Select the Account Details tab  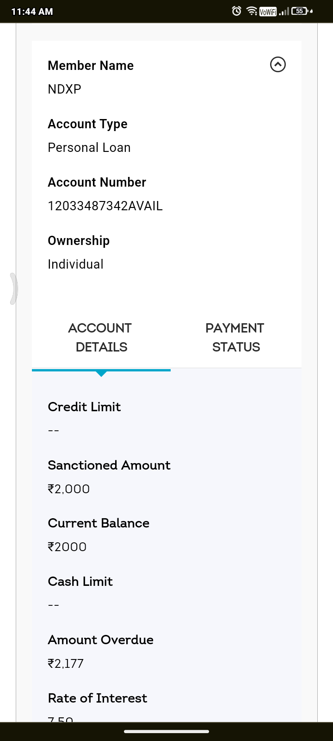101,338
